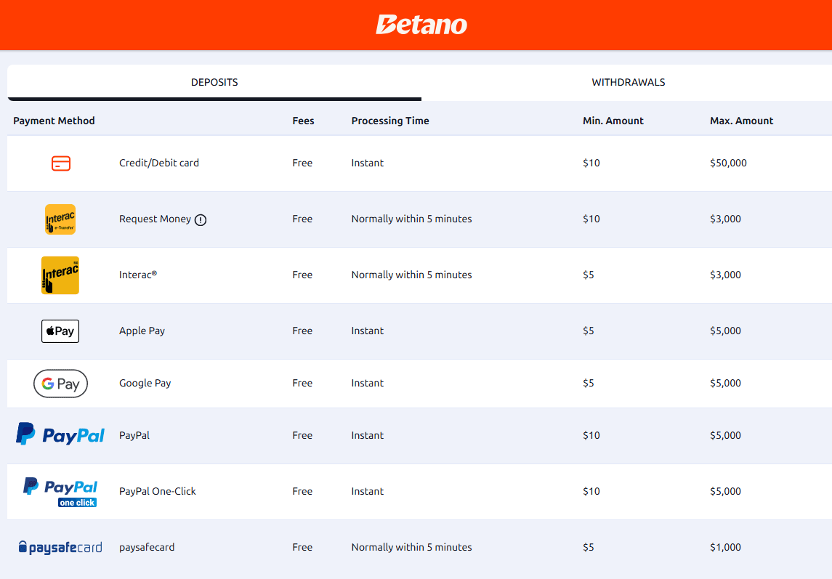
Task: Click the Interac e-Transfer logo
Action: pyautogui.click(x=60, y=219)
